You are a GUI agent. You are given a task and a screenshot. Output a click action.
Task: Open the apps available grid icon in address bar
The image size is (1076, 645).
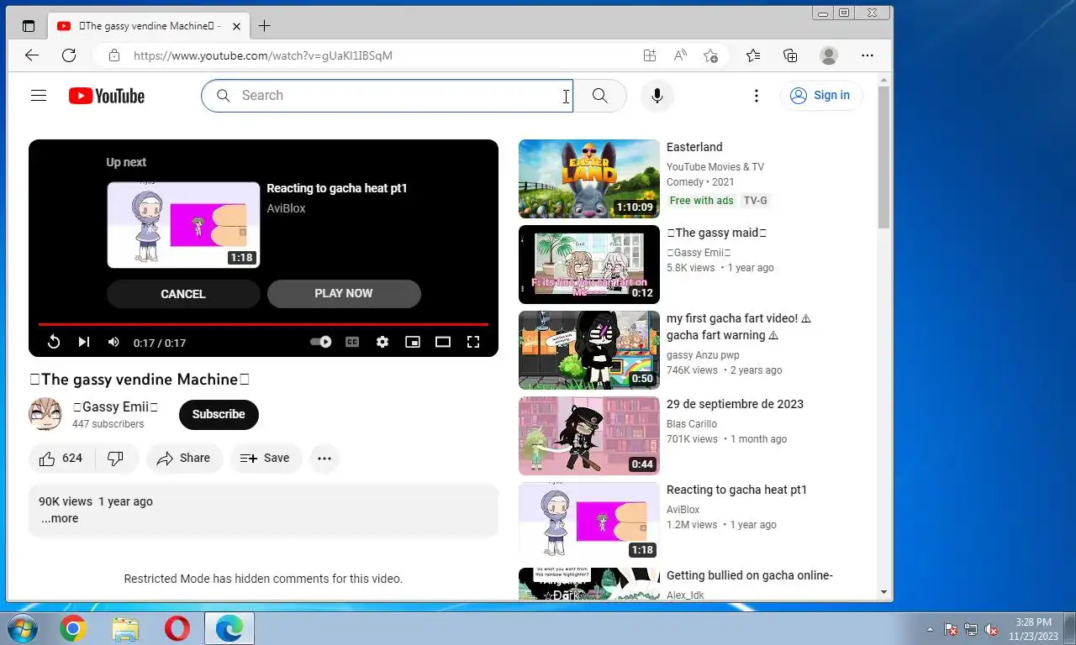point(649,55)
